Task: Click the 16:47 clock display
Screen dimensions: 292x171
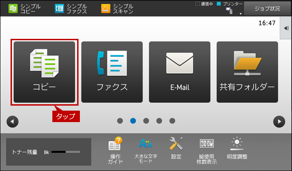Action: click(x=267, y=23)
